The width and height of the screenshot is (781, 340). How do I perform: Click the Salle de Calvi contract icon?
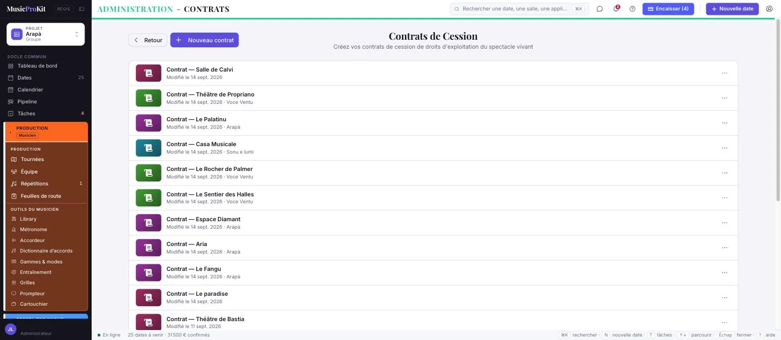[x=148, y=73]
